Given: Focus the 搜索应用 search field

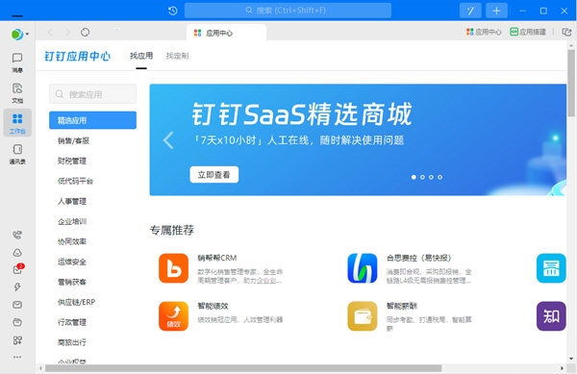Looking at the screenshot, I should [x=92, y=94].
